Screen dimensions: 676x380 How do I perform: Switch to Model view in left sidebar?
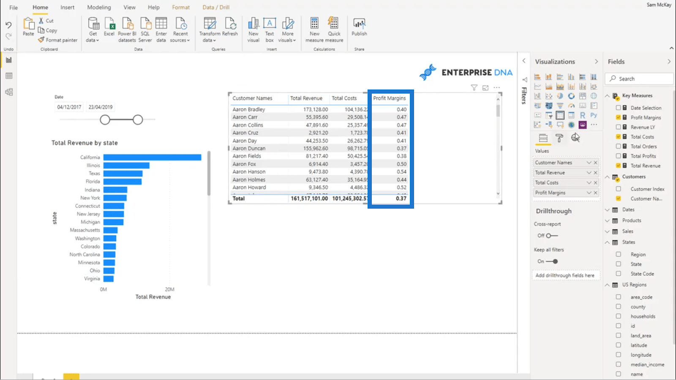click(x=9, y=92)
